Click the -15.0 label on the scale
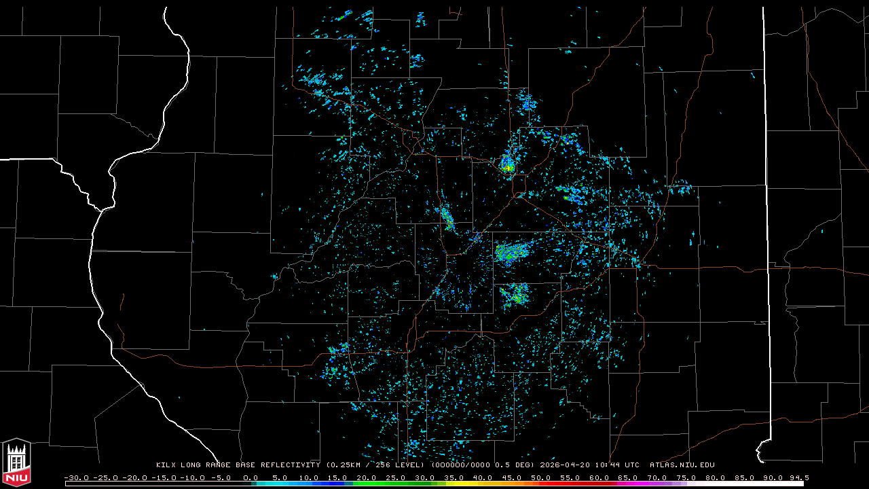This screenshot has width=869, height=489. click(x=163, y=477)
